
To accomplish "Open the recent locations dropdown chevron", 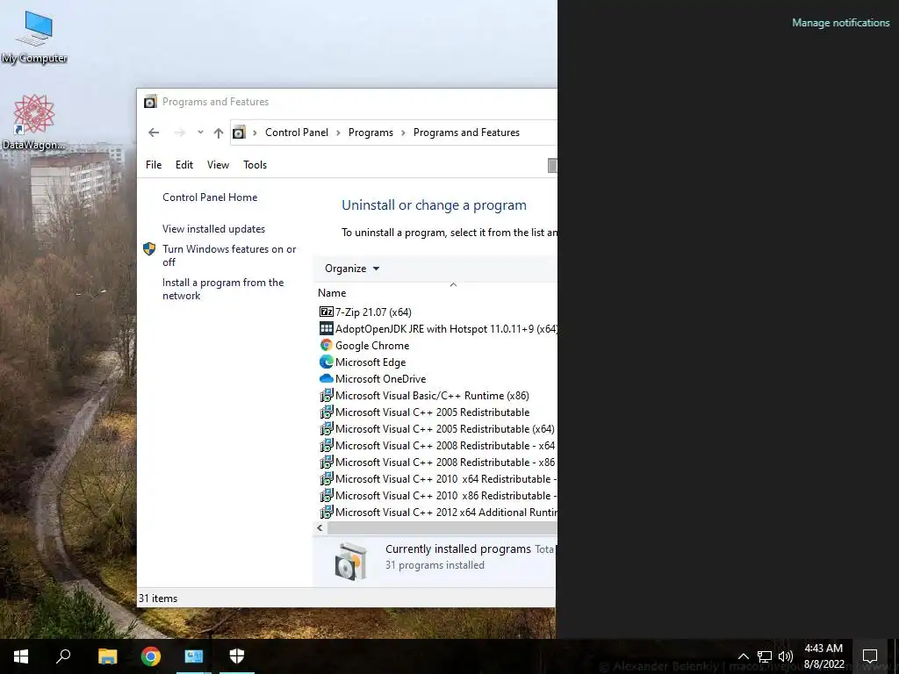I will coord(200,133).
